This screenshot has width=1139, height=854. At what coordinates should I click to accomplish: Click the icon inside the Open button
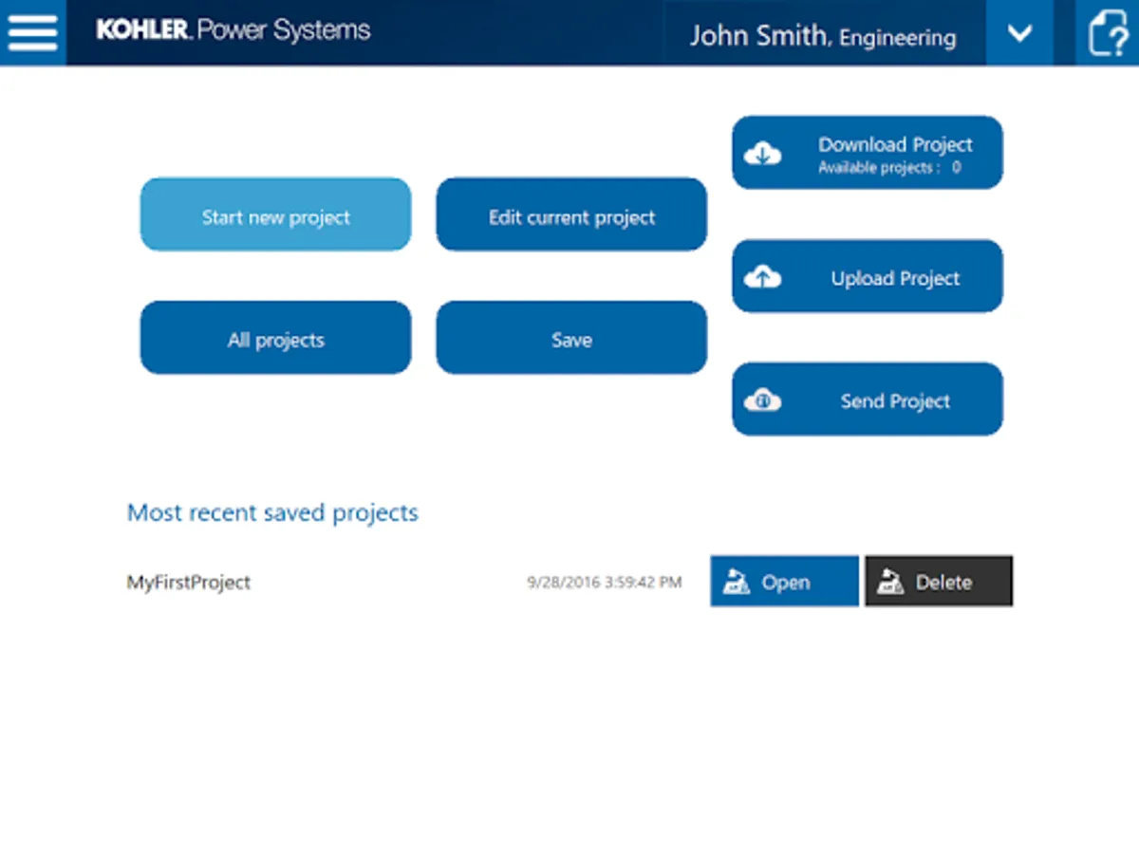[x=737, y=582]
